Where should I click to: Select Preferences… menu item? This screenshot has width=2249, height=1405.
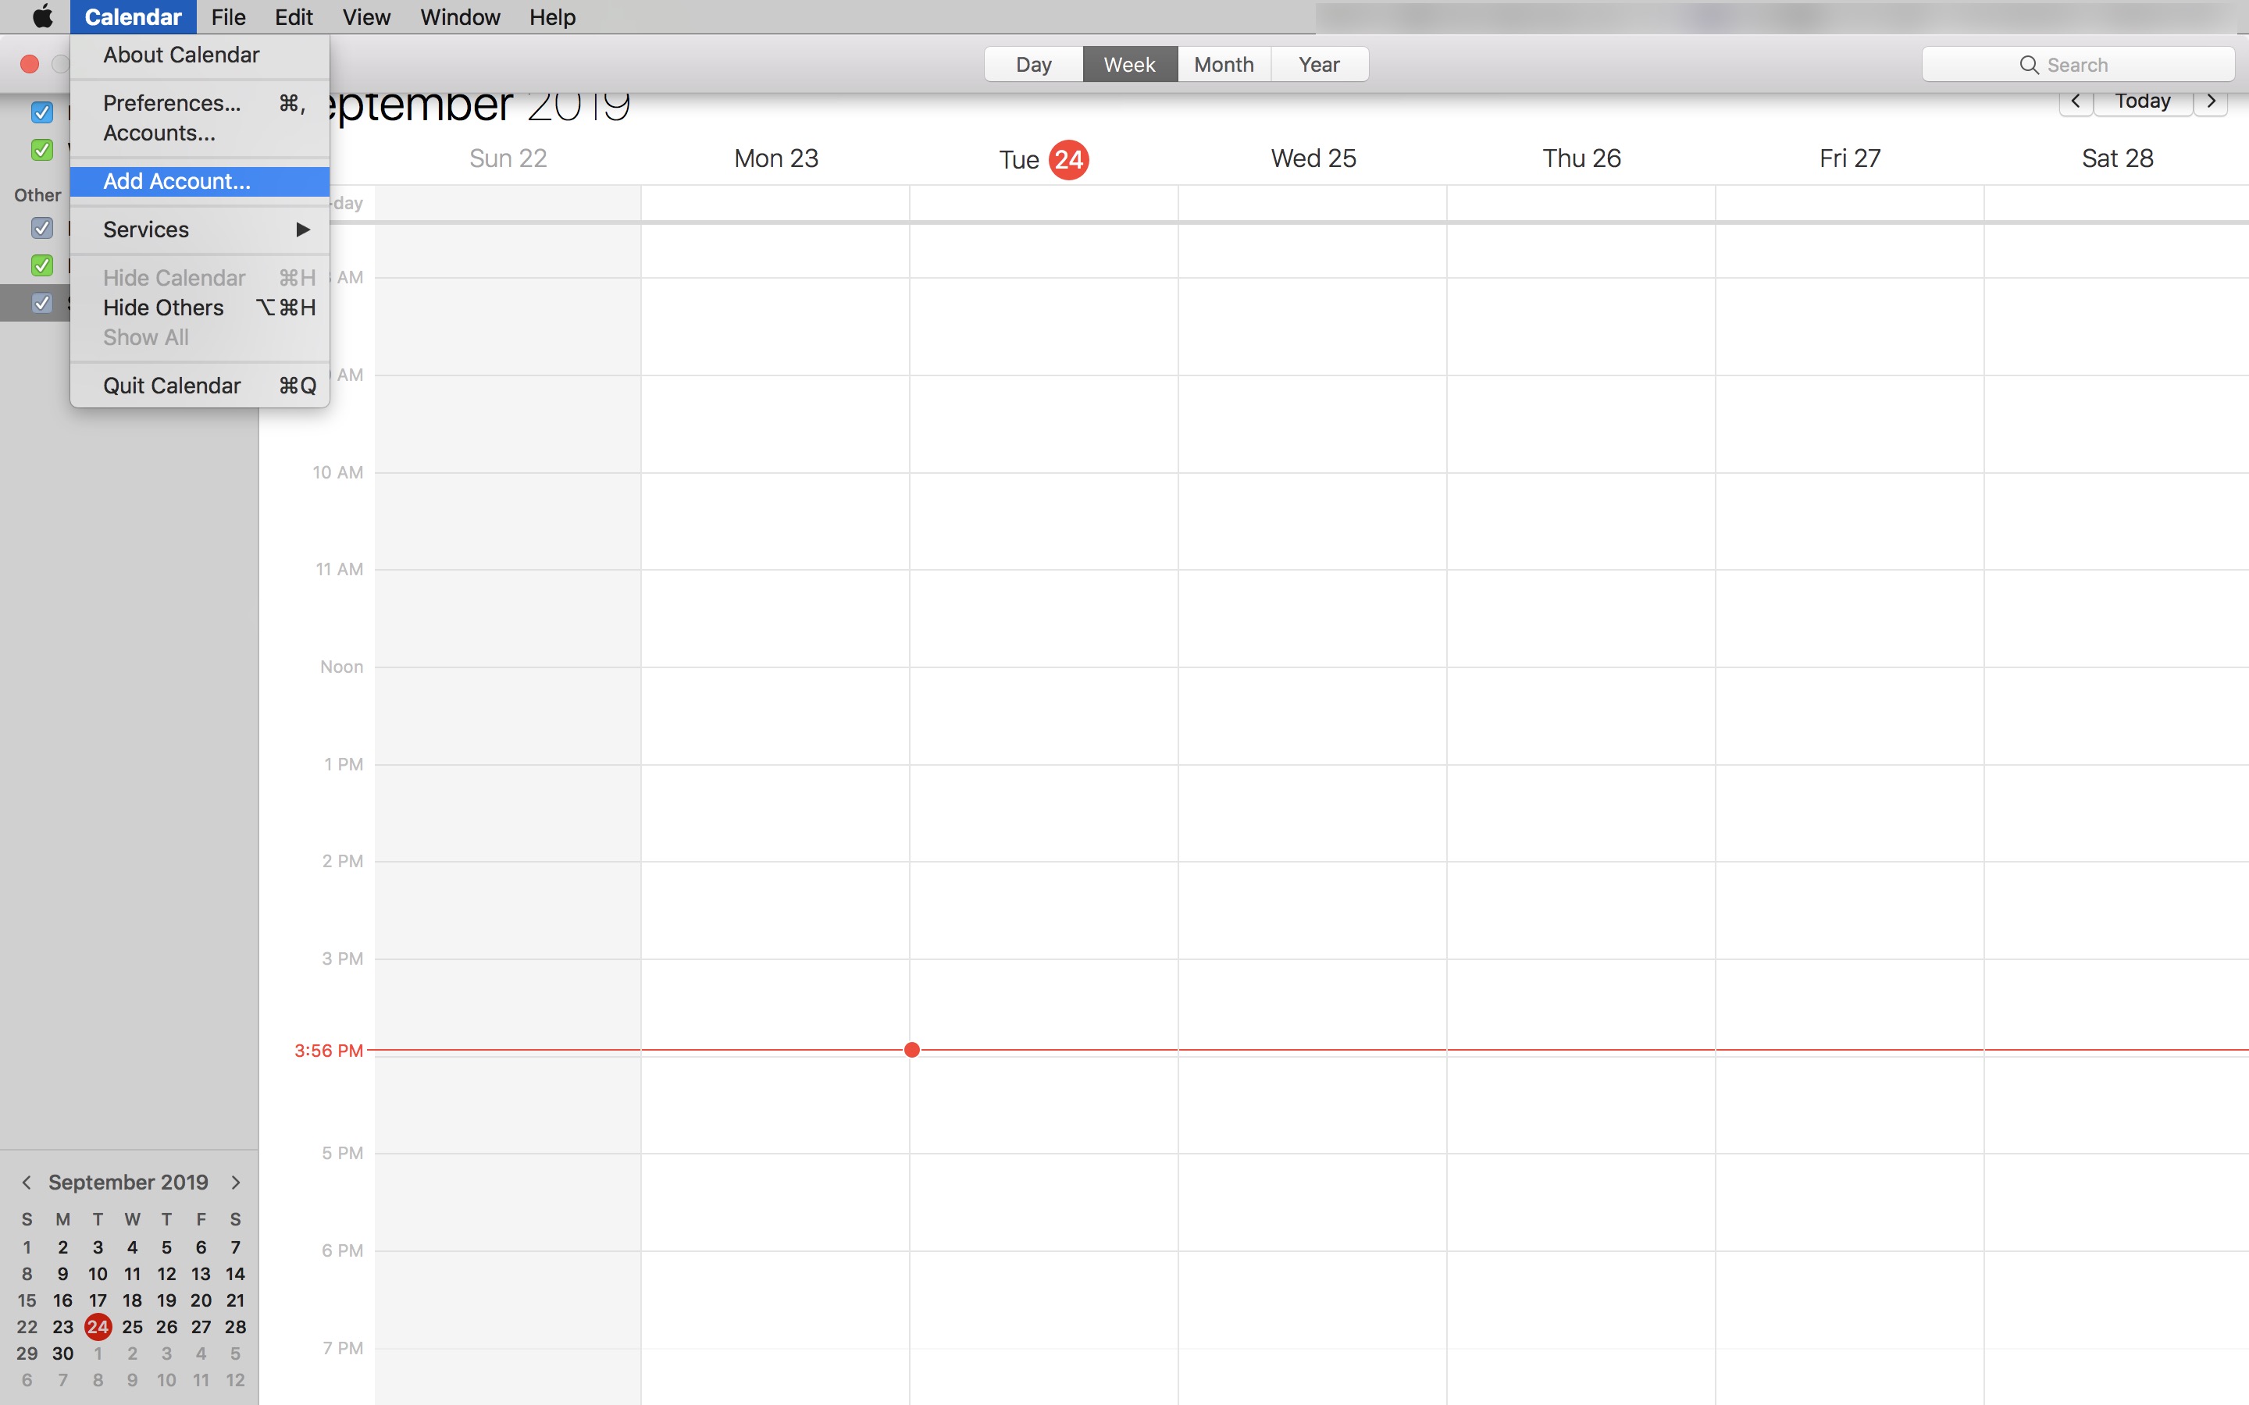(x=172, y=103)
